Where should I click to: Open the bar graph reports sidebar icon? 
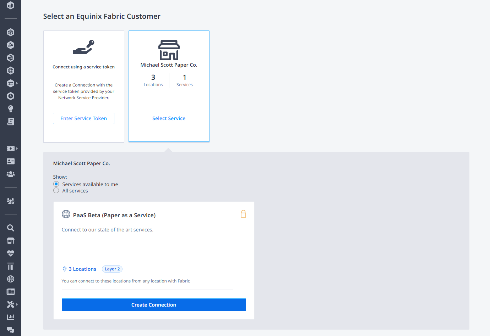[x=11, y=317]
